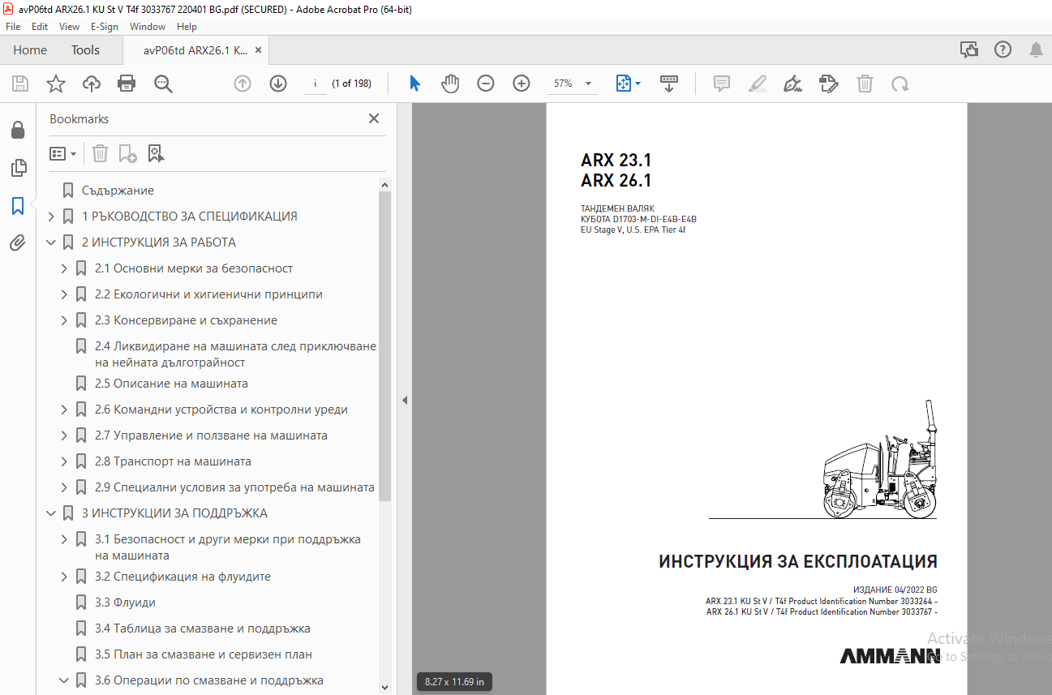
Task: Open 3.3 Флуиди bookmark
Action: click(125, 603)
